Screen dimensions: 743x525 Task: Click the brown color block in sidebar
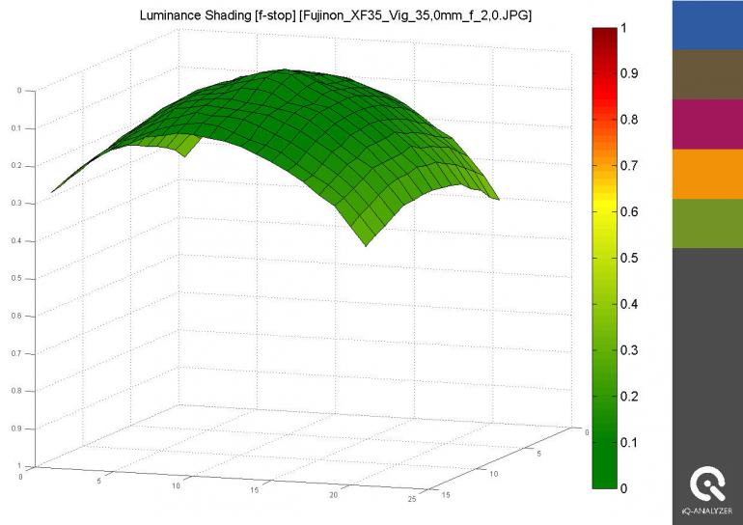[x=707, y=74]
